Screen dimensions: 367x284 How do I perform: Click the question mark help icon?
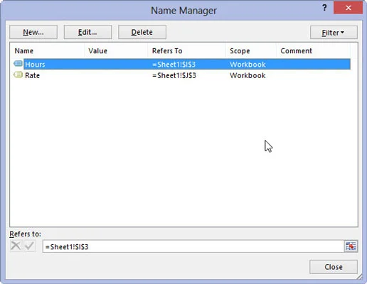pos(324,8)
